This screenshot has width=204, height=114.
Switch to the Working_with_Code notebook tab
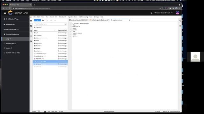pyautogui.click(x=99, y=20)
